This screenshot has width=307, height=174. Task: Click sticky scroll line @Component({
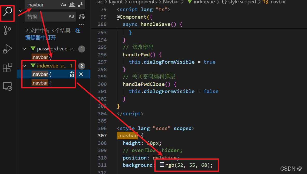click(x=134, y=17)
